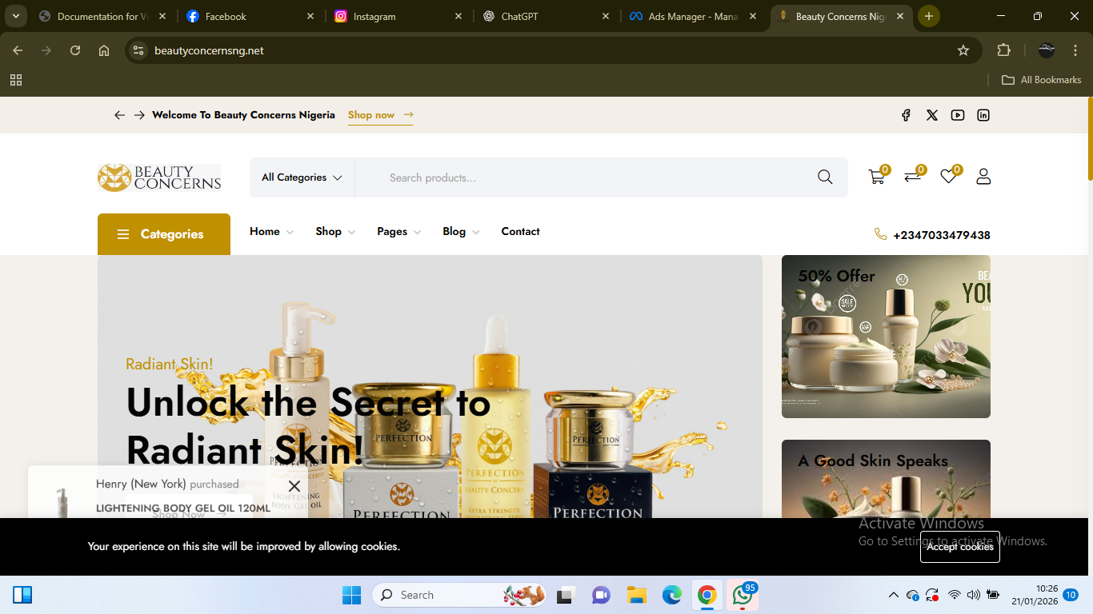Image resolution: width=1093 pixels, height=614 pixels.
Task: Open the Chrome extensions puzzle icon
Action: click(1003, 50)
